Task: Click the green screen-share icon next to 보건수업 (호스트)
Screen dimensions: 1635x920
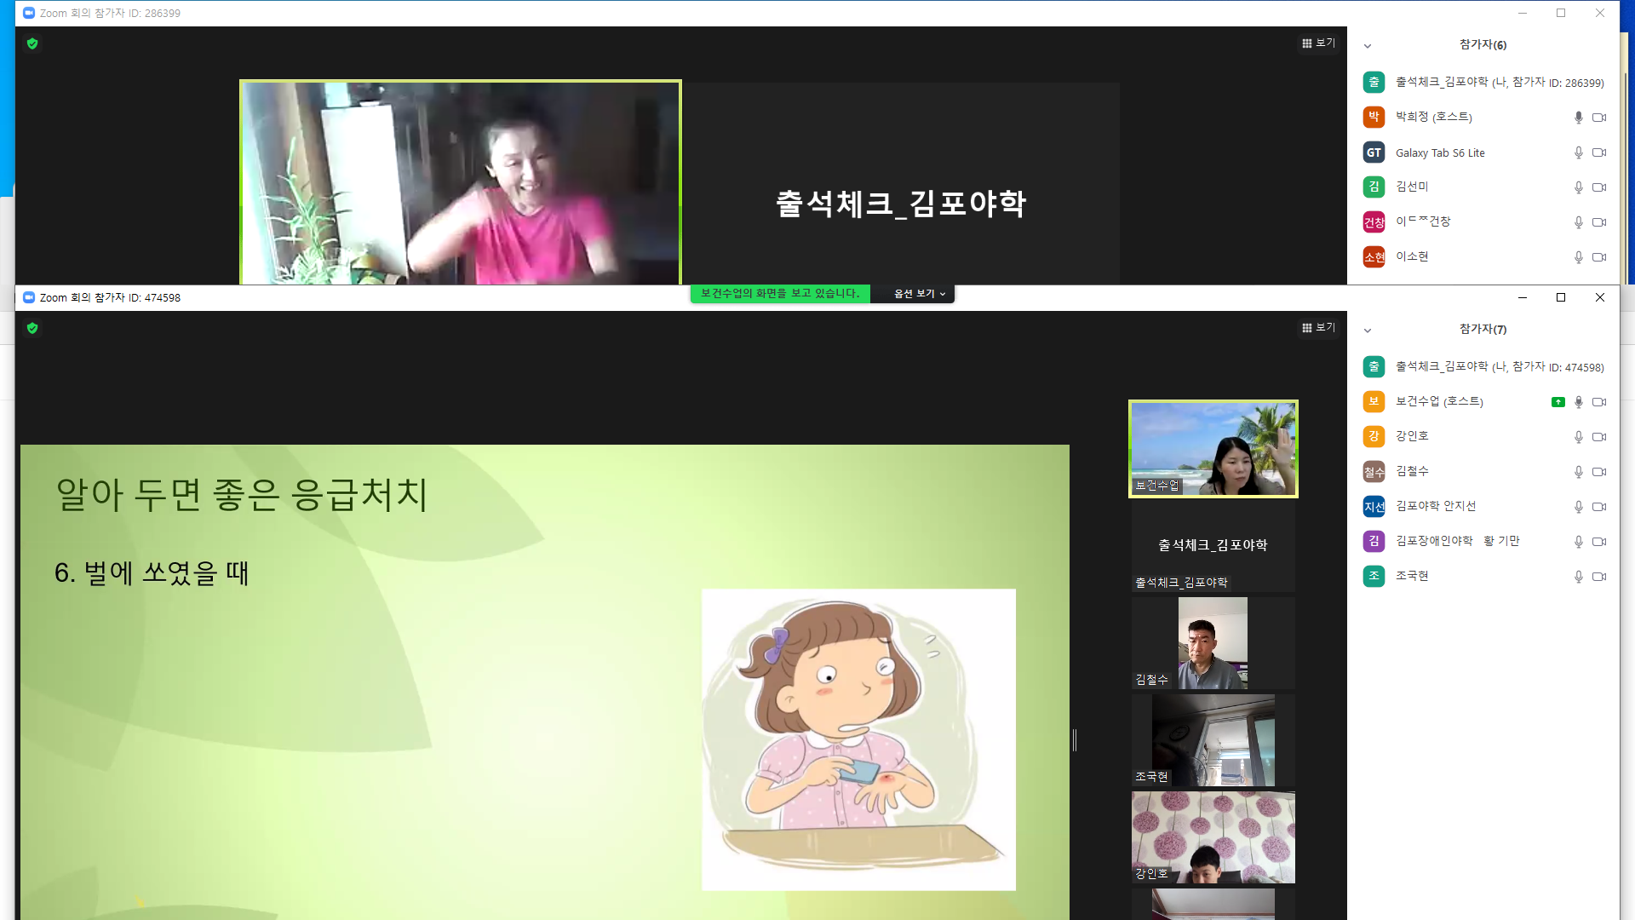Action: (1558, 402)
